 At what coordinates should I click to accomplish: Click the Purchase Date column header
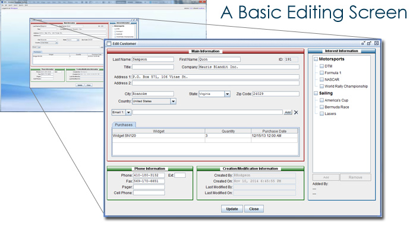click(275, 131)
